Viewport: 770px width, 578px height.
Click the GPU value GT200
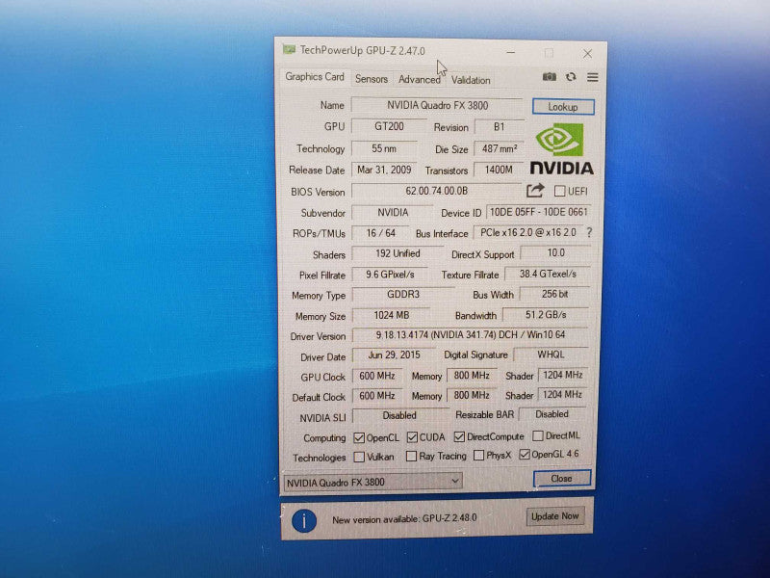(x=389, y=126)
